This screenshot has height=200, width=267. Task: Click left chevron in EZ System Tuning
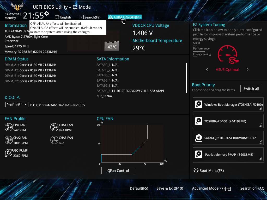click(x=207, y=69)
